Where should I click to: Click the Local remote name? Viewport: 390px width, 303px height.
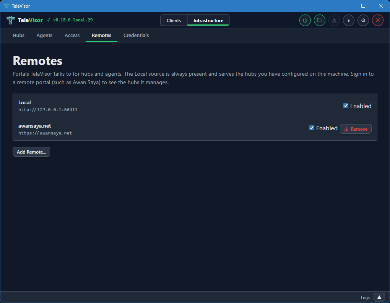24,102
